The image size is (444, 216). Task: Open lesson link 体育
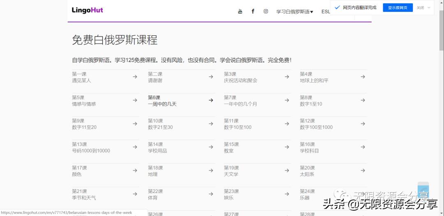tap(153, 198)
